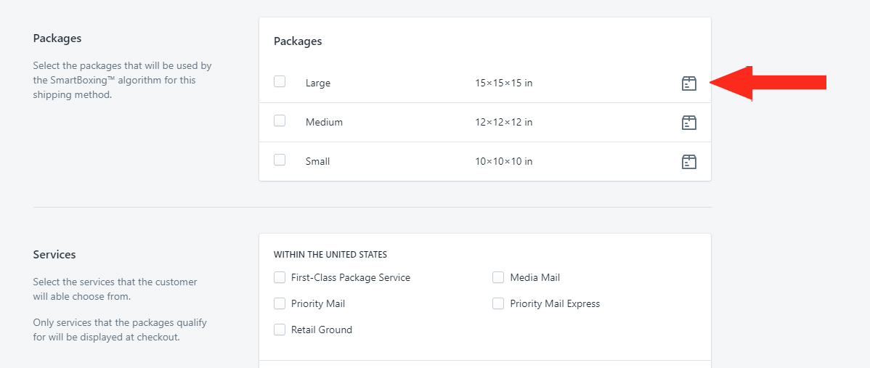Click the box icon for Medium package
870x368 pixels.
pos(688,123)
